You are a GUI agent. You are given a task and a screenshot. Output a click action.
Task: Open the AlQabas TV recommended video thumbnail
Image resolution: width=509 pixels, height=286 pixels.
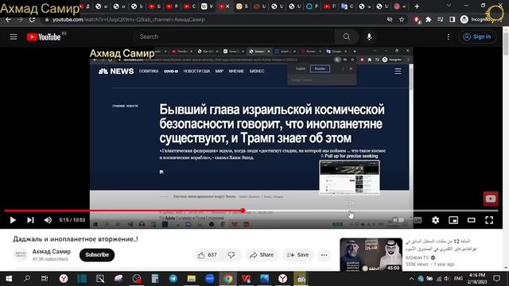coord(371,255)
